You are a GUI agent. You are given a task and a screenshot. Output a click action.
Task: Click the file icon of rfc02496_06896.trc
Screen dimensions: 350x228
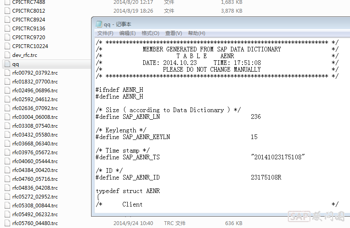tap(7, 90)
